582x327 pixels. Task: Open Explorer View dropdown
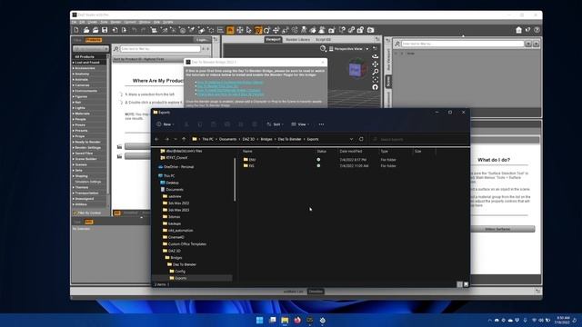(300, 124)
